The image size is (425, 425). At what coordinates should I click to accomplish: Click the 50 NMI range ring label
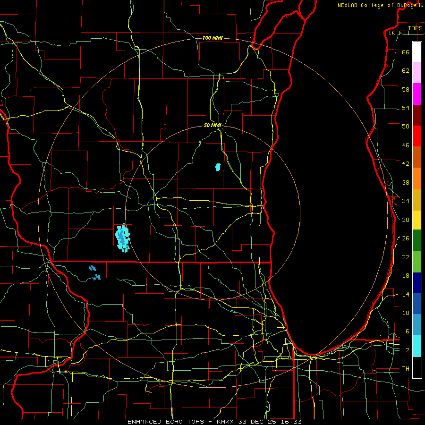tap(213, 125)
